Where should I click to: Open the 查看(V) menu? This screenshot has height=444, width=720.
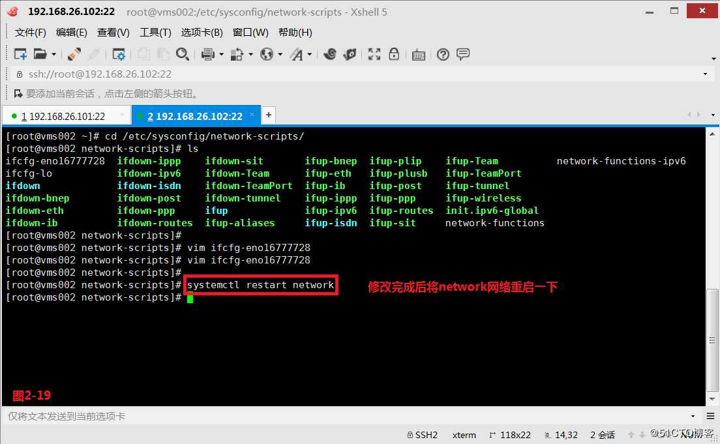[x=113, y=33]
